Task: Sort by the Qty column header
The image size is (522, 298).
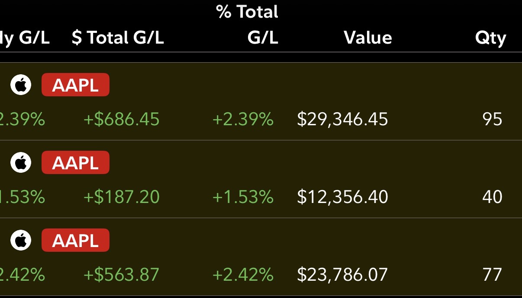Action: point(490,38)
